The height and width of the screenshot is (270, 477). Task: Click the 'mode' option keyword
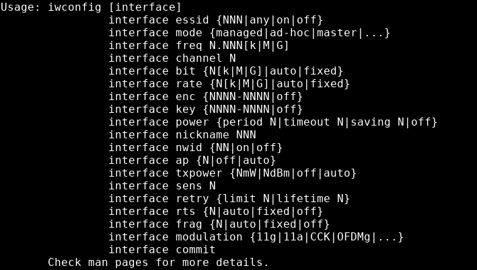188,33
